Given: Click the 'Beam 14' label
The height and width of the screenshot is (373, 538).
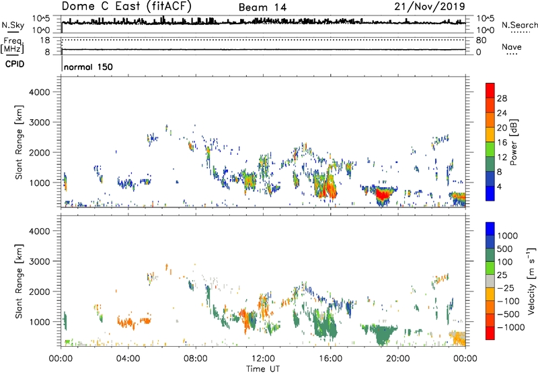Looking at the screenshot, I should tap(262, 7).
